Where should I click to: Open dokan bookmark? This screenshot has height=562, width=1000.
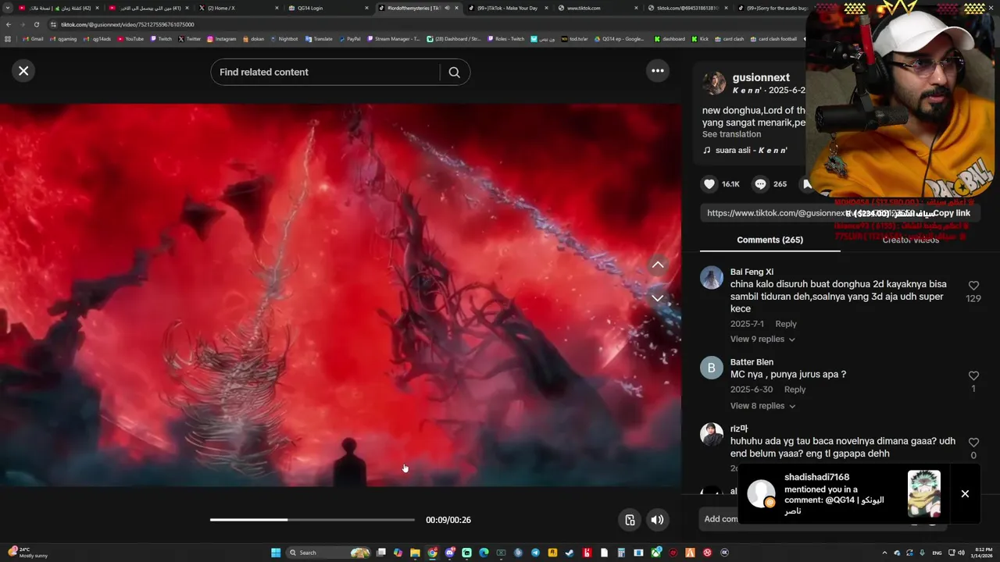pyautogui.click(x=253, y=38)
